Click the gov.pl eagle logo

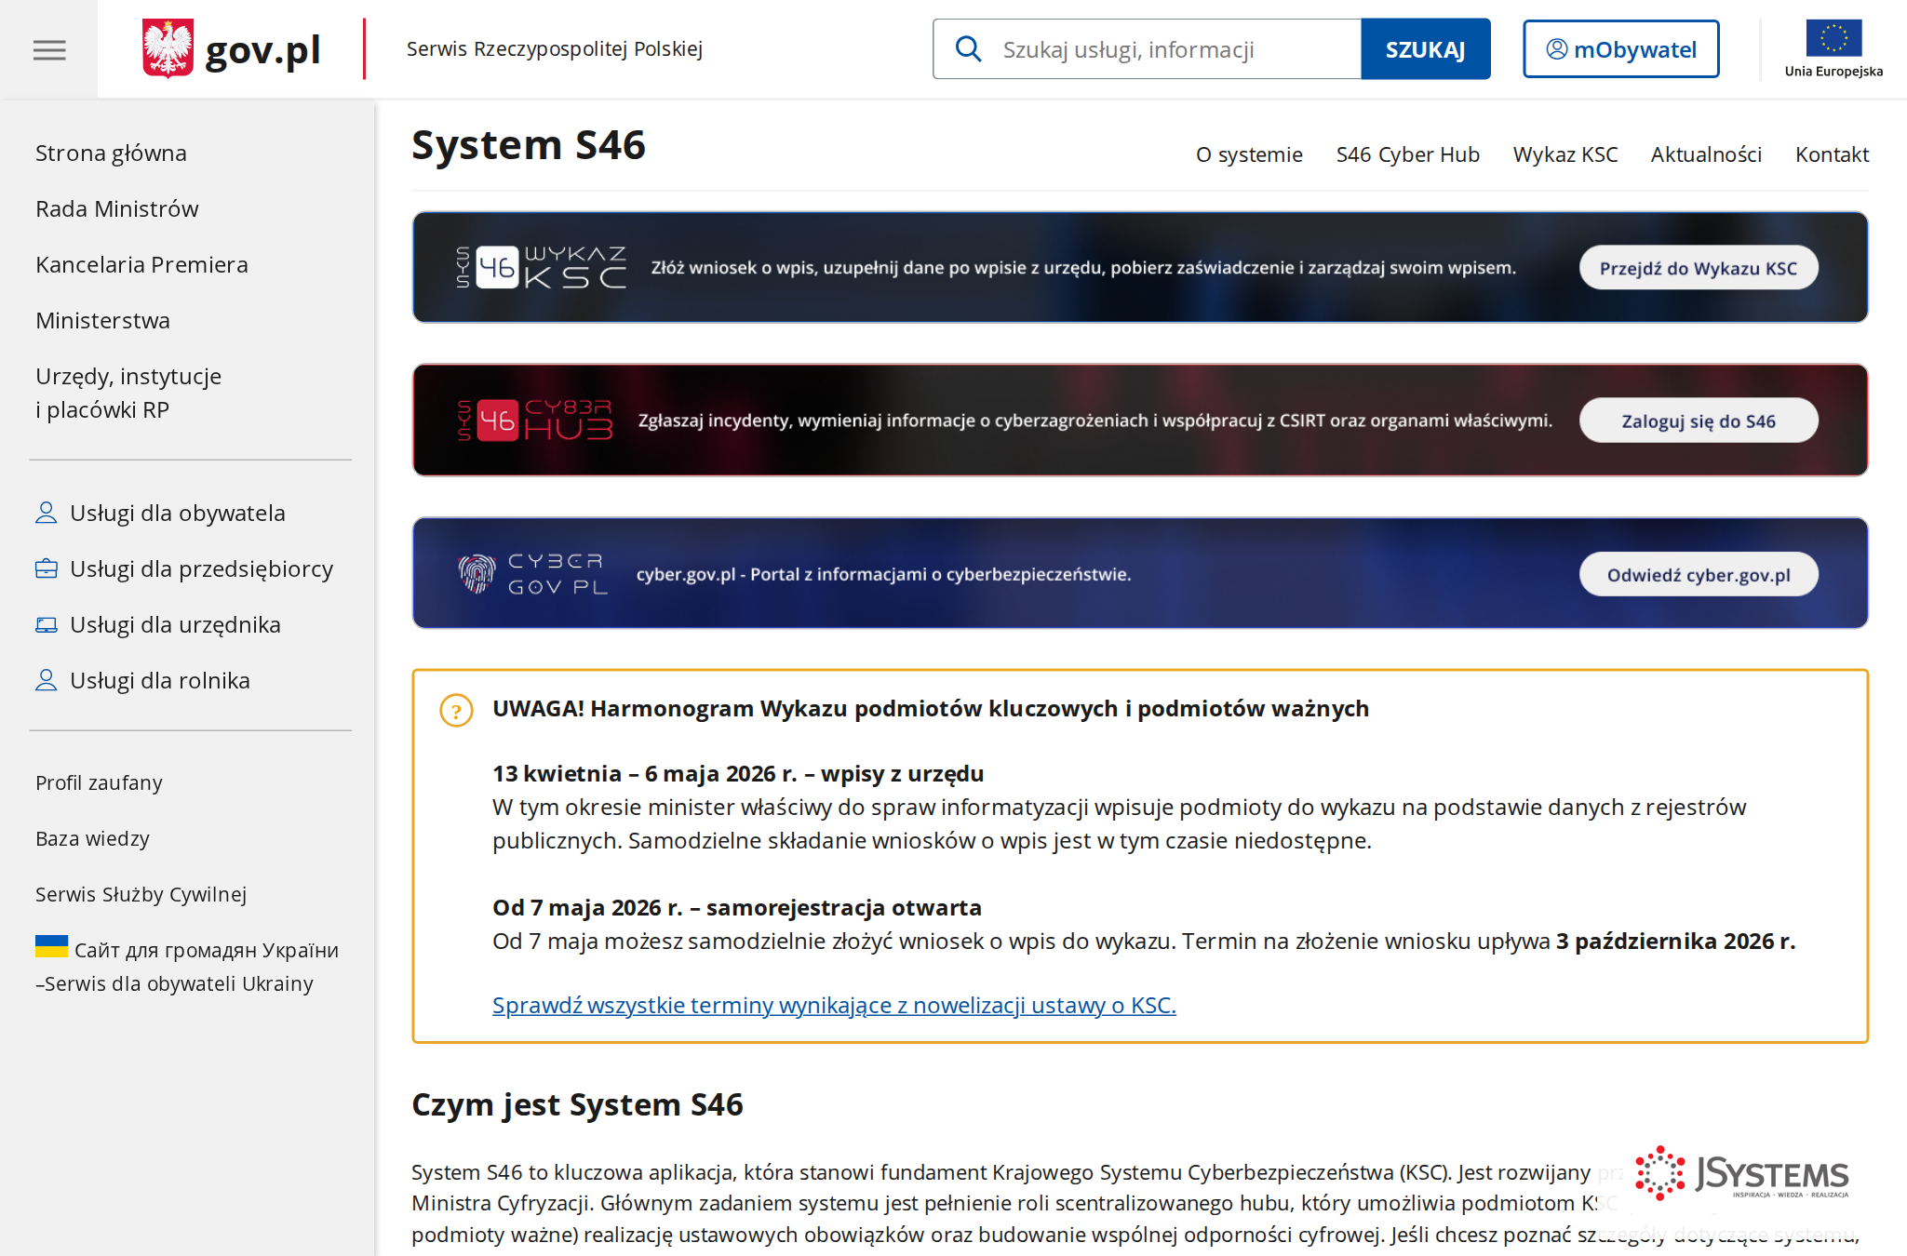click(x=168, y=48)
